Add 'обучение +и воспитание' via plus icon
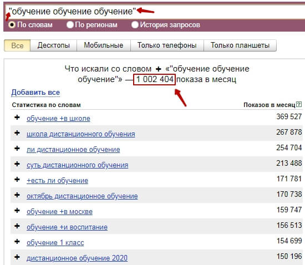The height and width of the screenshot is (265, 305). [17, 226]
